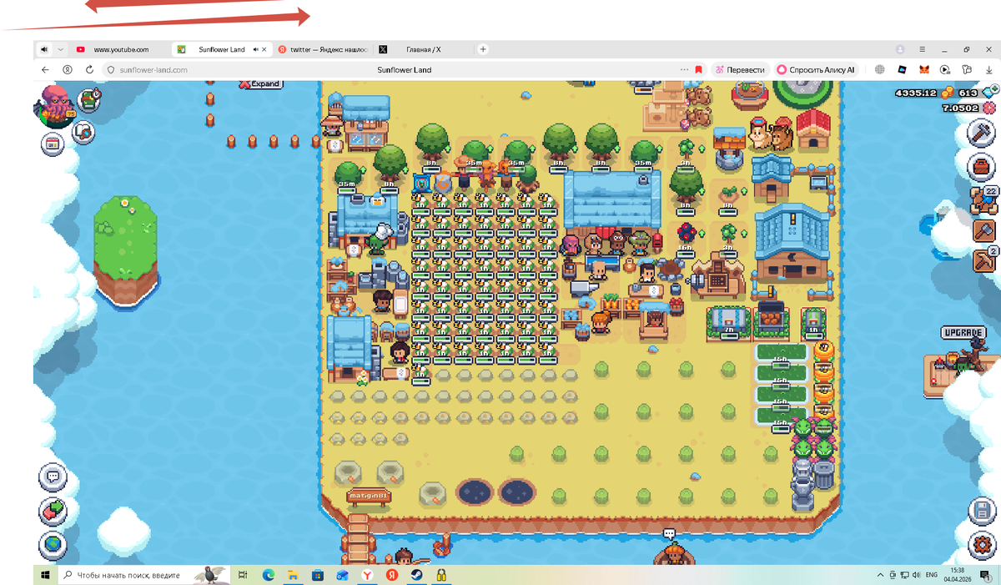The height and width of the screenshot is (585, 1001).
Task: Open the calendar round button
Action: pyautogui.click(x=53, y=144)
